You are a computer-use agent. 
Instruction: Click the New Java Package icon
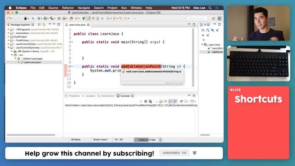pos(59,18)
